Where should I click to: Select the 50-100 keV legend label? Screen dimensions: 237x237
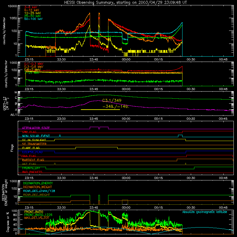[x=33, y=19]
